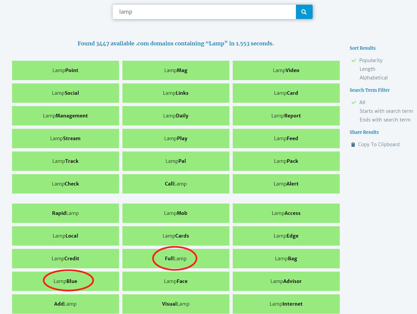Filter to Starts with search term
The height and width of the screenshot is (314, 417).
point(386,111)
